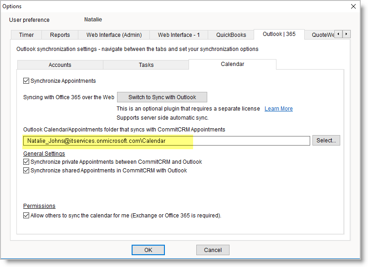Select the QuoteWerks tab
Viewport: 368px width, 267px height.
[x=323, y=35]
